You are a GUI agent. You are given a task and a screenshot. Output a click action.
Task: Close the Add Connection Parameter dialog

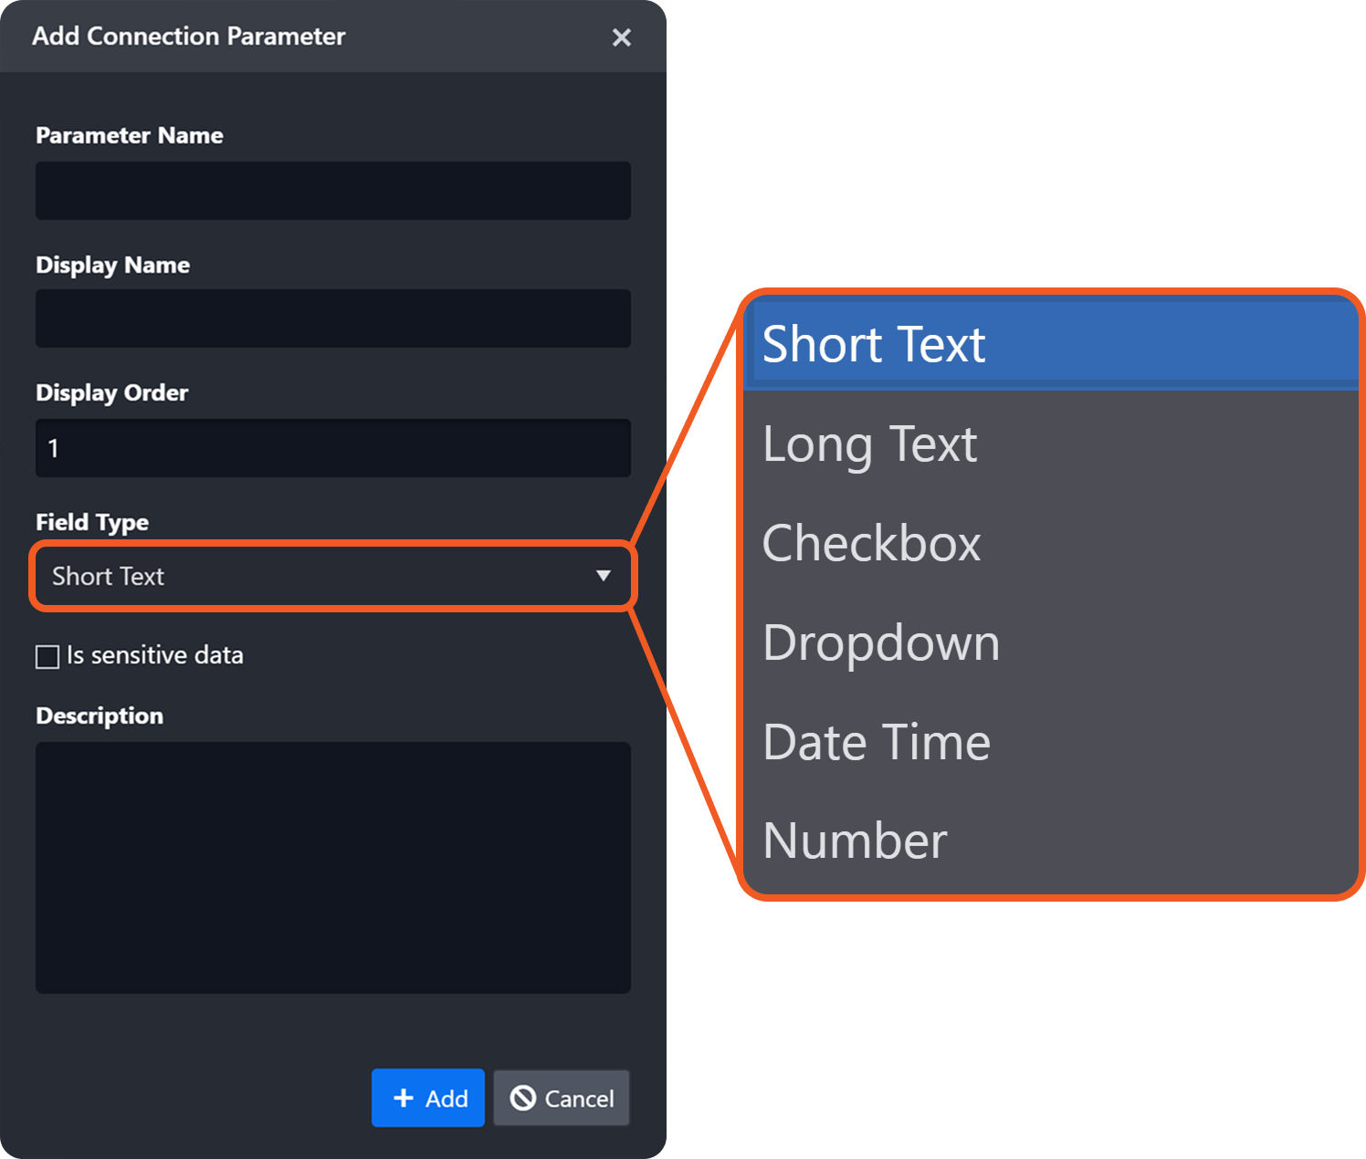click(621, 37)
